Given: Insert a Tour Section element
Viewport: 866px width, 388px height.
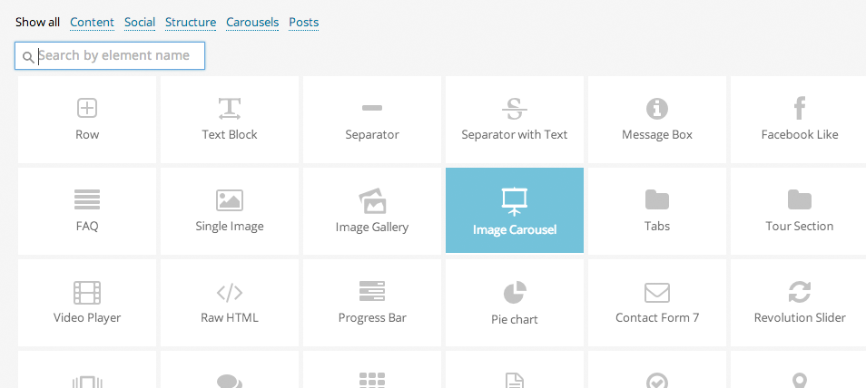Looking at the screenshot, I should pos(800,210).
